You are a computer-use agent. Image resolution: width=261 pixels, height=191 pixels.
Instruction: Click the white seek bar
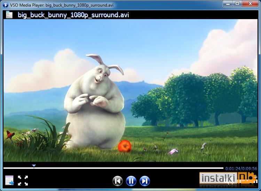[x=113, y=168]
